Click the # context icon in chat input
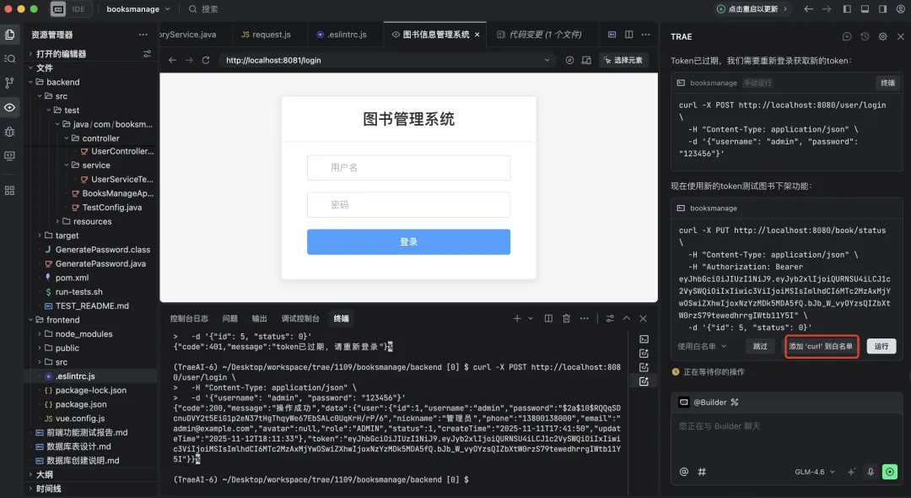 (x=702, y=472)
